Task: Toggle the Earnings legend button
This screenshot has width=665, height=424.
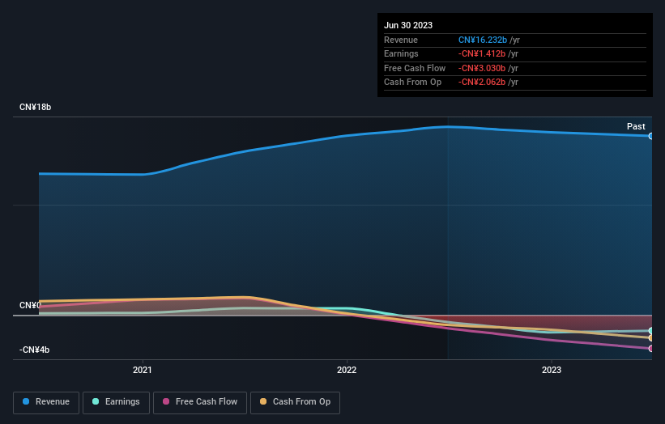Action: tap(116, 402)
